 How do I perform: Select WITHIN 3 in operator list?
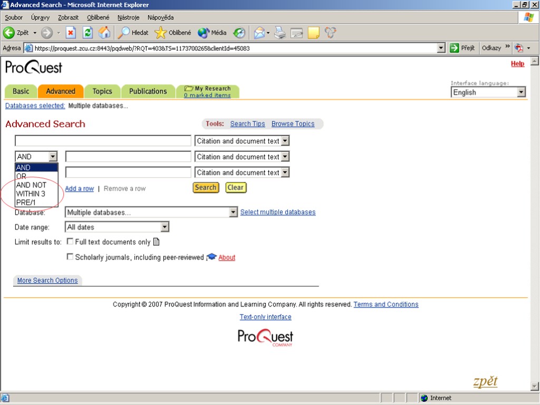pyautogui.click(x=36, y=194)
